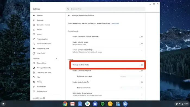
Task: Click the Bluetooth icon in sidebar
Action: 34,20
